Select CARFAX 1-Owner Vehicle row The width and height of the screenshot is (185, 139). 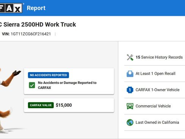155,90
